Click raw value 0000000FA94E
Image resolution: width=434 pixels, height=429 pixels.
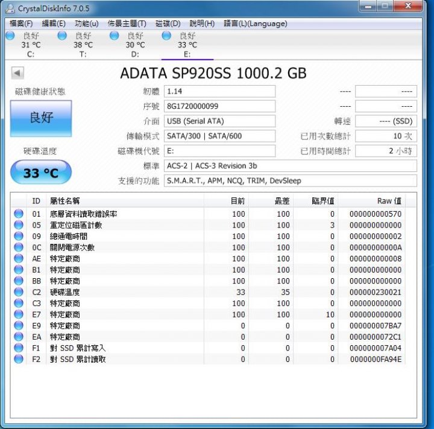click(376, 359)
